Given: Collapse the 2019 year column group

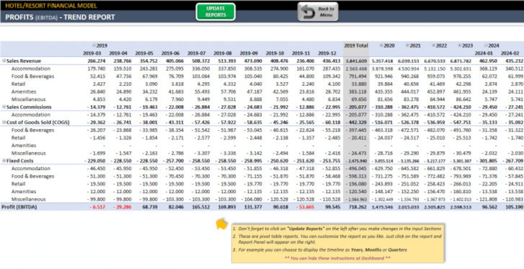Looking at the screenshot, I should tap(94, 46).
